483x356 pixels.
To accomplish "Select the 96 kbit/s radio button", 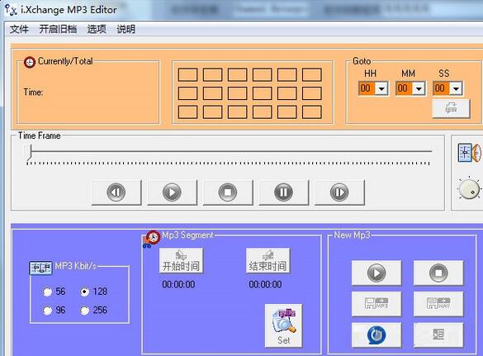I will click(x=47, y=311).
